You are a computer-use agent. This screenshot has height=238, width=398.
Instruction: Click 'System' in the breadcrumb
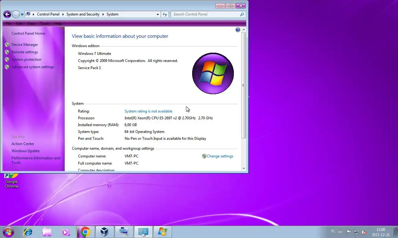(x=112, y=14)
